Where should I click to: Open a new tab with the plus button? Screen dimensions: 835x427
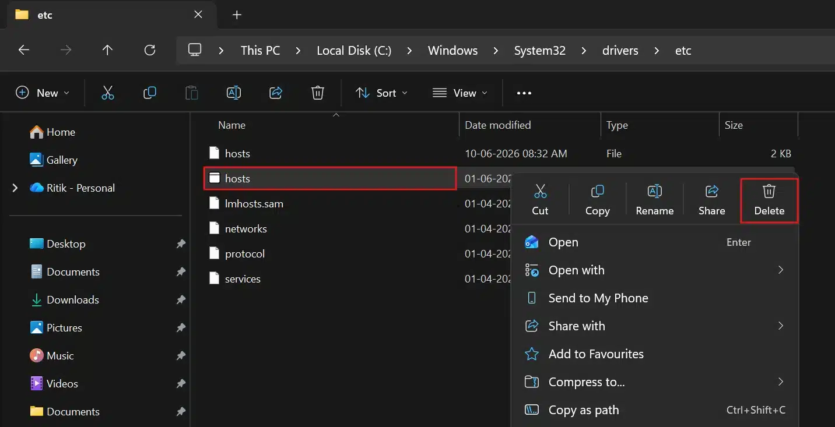237,15
